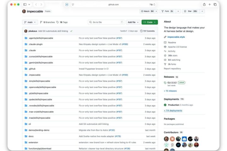Click the translate icon in the address bar

point(151,4)
